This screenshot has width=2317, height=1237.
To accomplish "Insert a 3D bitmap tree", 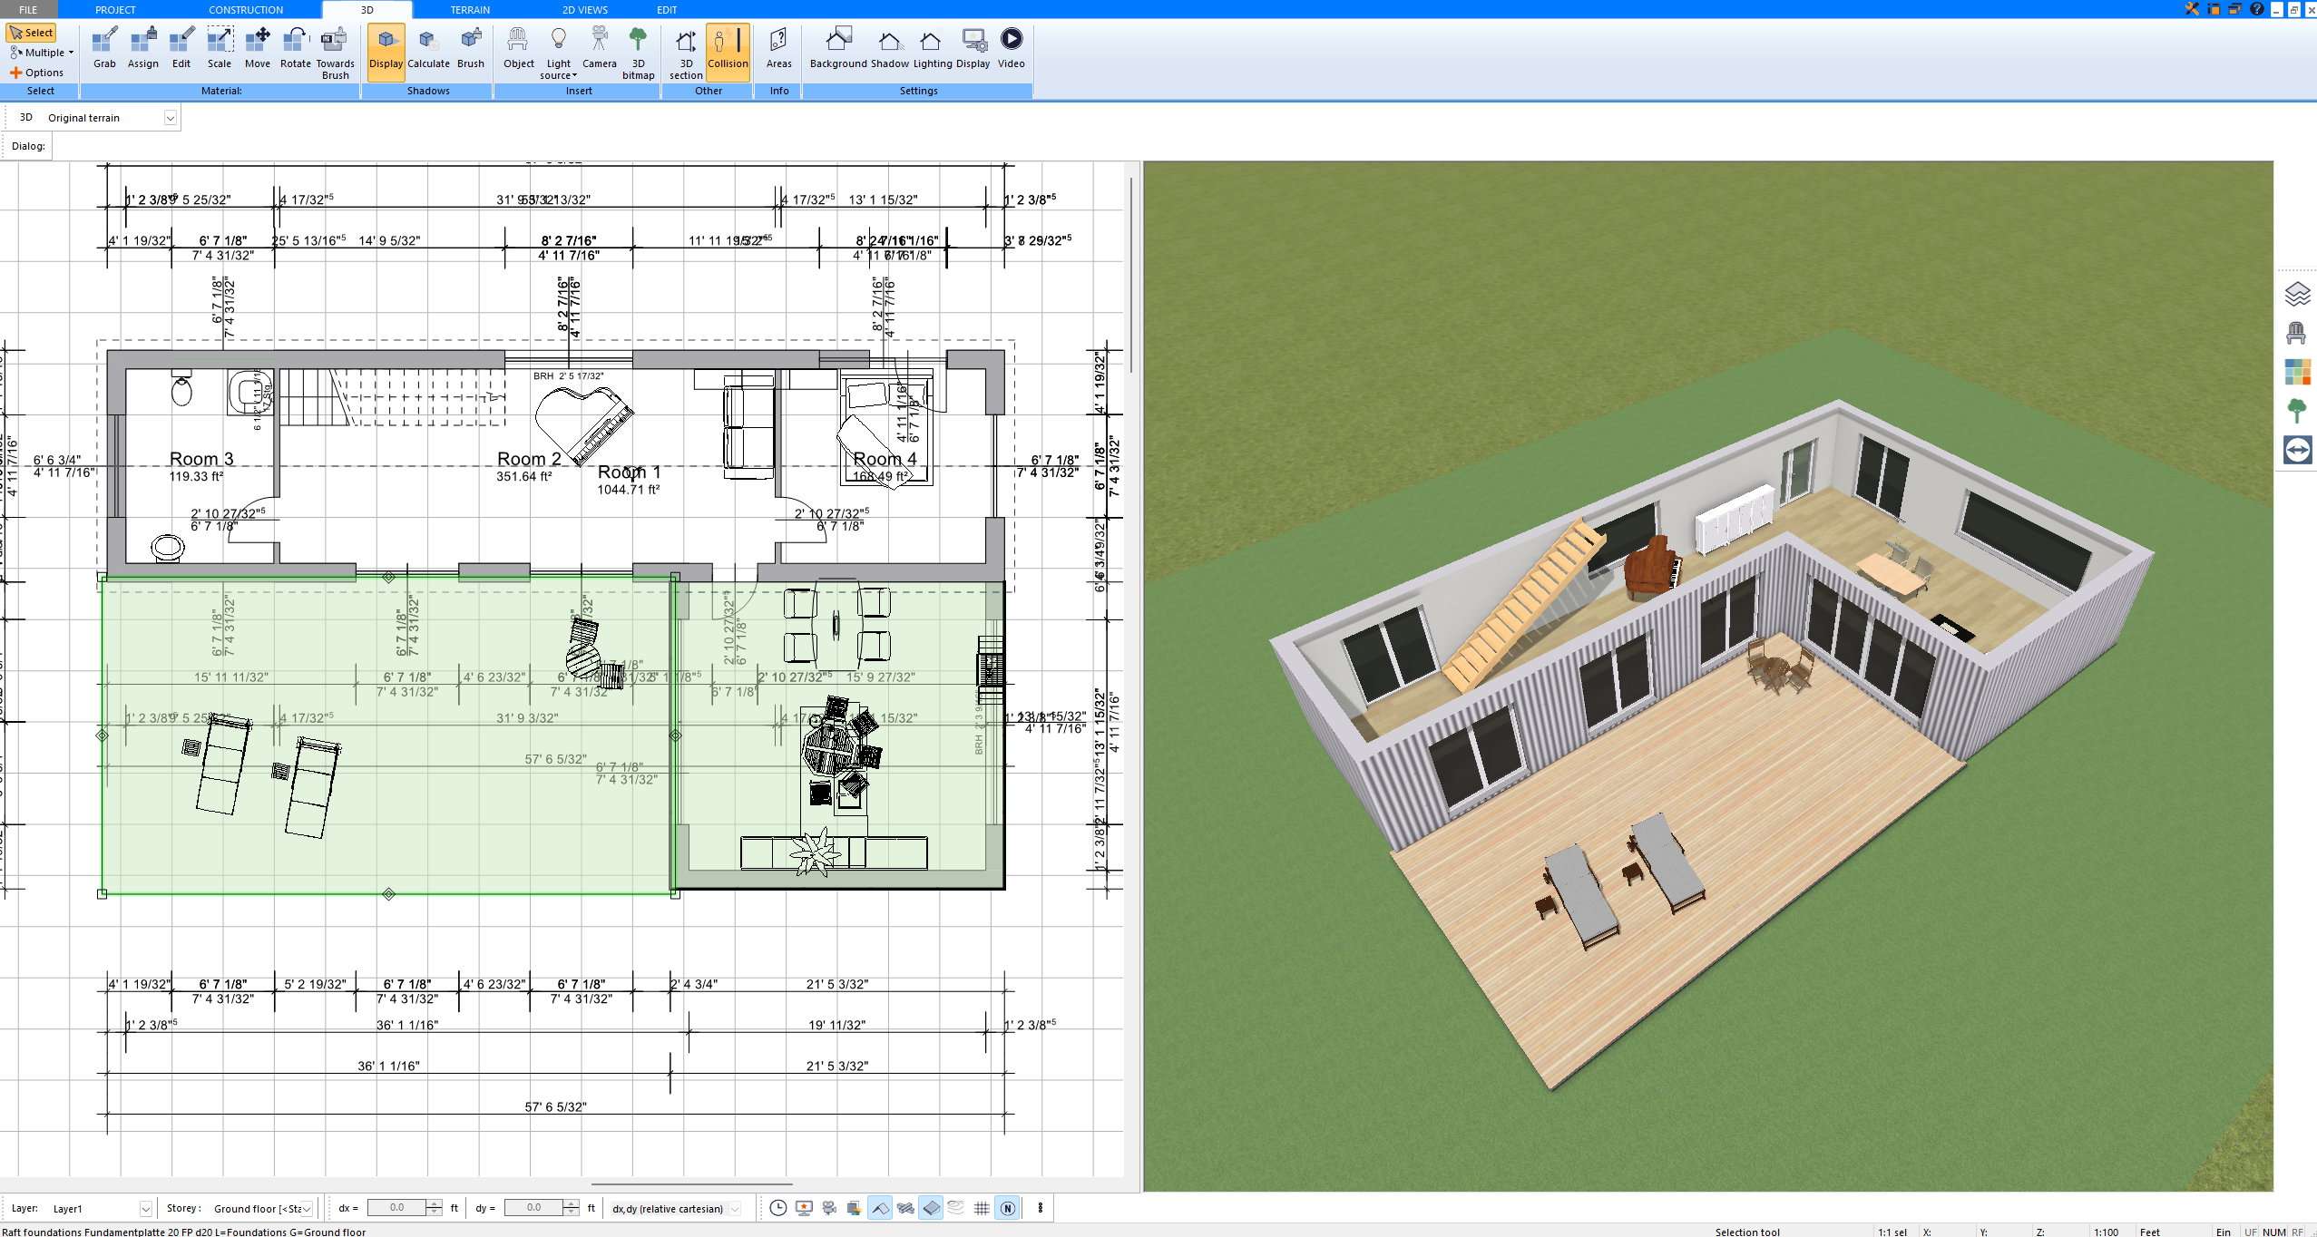I will [638, 54].
